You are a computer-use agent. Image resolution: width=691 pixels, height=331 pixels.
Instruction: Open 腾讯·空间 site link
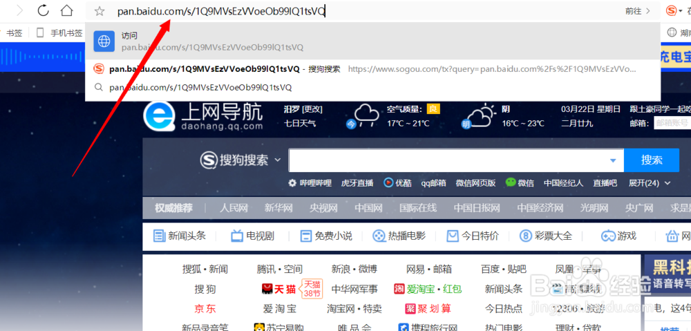tap(279, 269)
